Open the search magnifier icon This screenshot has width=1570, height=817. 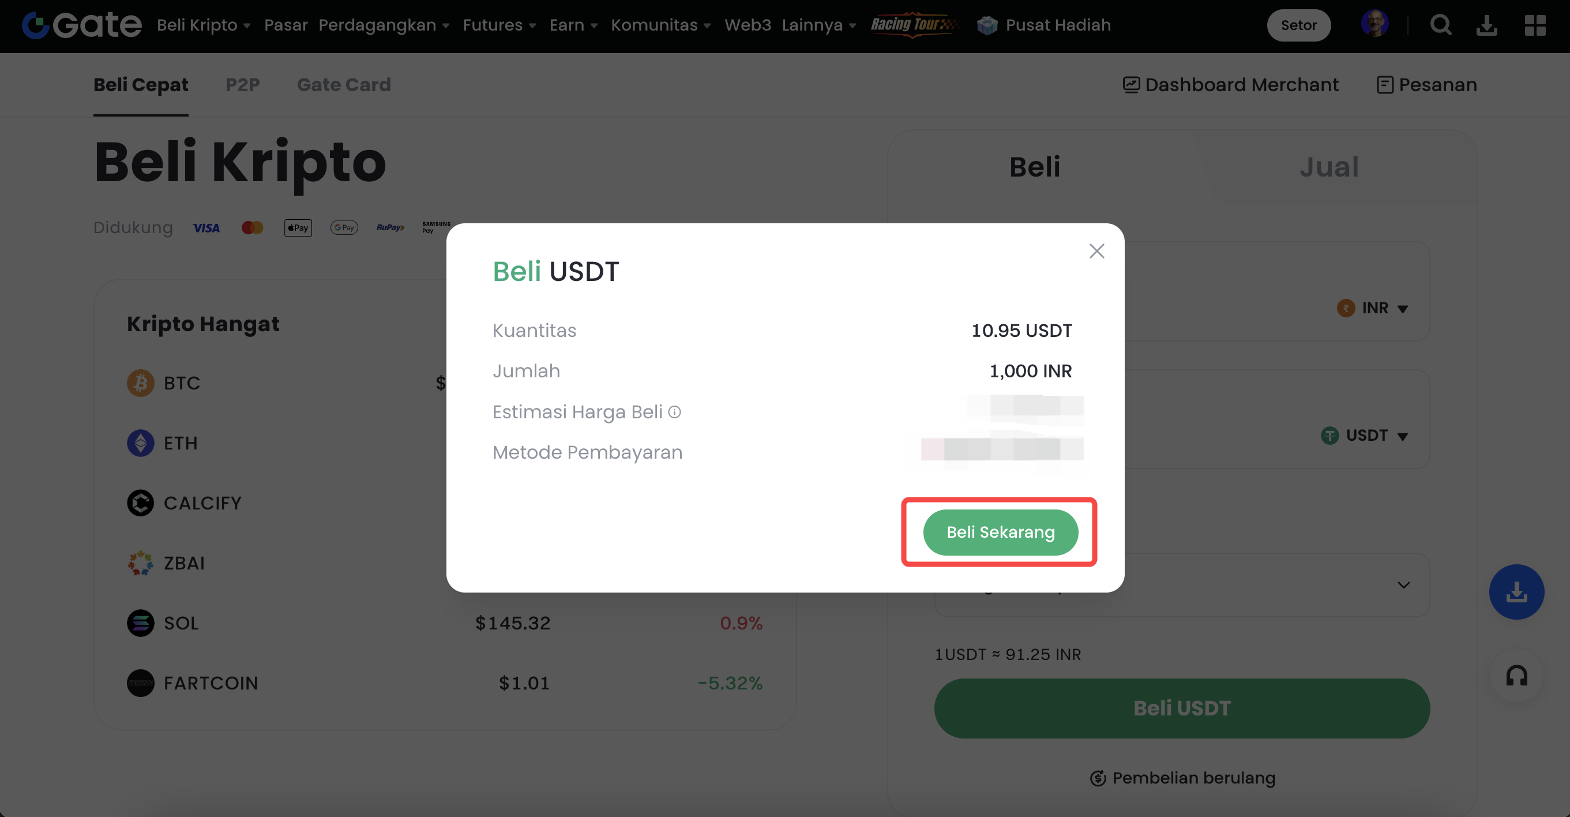[1440, 25]
